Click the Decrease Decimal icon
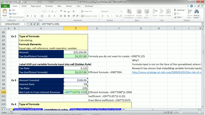The width and height of the screenshot is (205, 115). click(x=120, y=16)
